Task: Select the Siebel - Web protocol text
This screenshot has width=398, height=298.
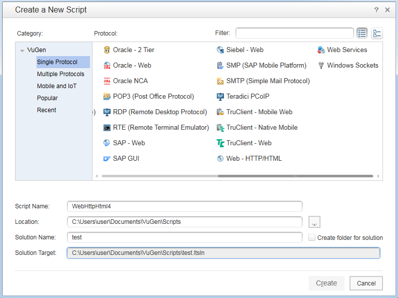Action: click(x=244, y=50)
